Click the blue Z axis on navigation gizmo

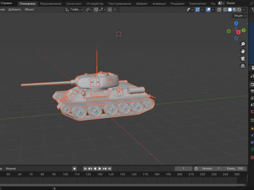click(236, 23)
